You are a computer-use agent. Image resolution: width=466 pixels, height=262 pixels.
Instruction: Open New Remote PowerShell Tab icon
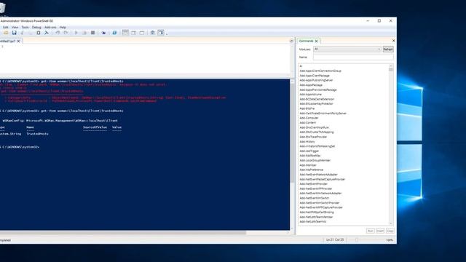coord(103,33)
